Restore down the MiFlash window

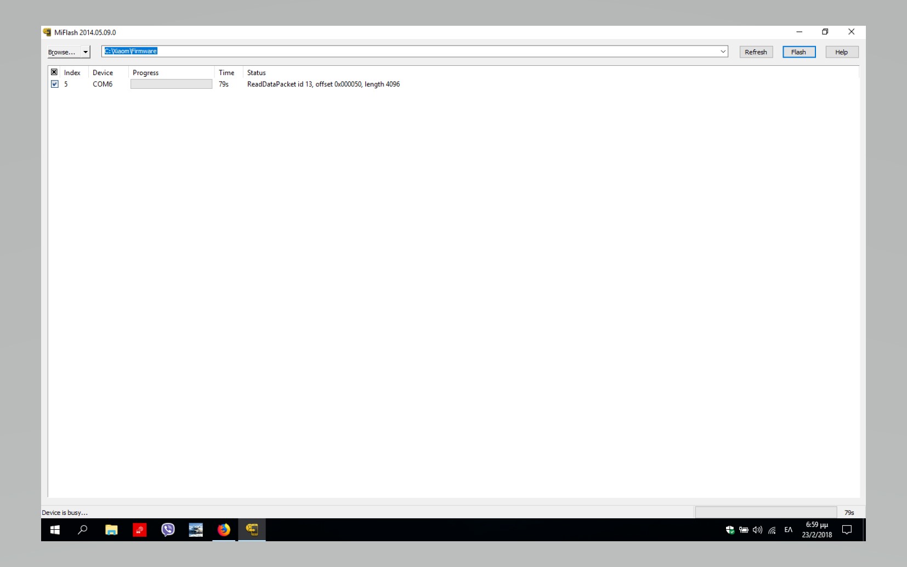click(x=825, y=32)
